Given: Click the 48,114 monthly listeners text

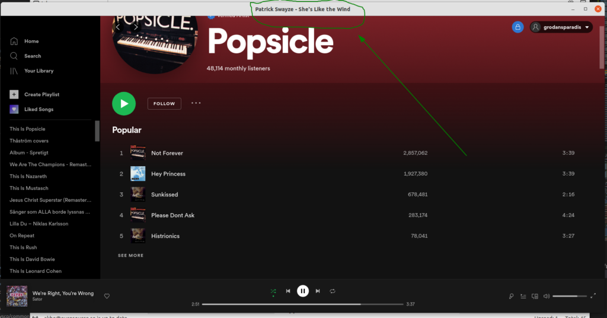Looking at the screenshot, I should (238, 68).
